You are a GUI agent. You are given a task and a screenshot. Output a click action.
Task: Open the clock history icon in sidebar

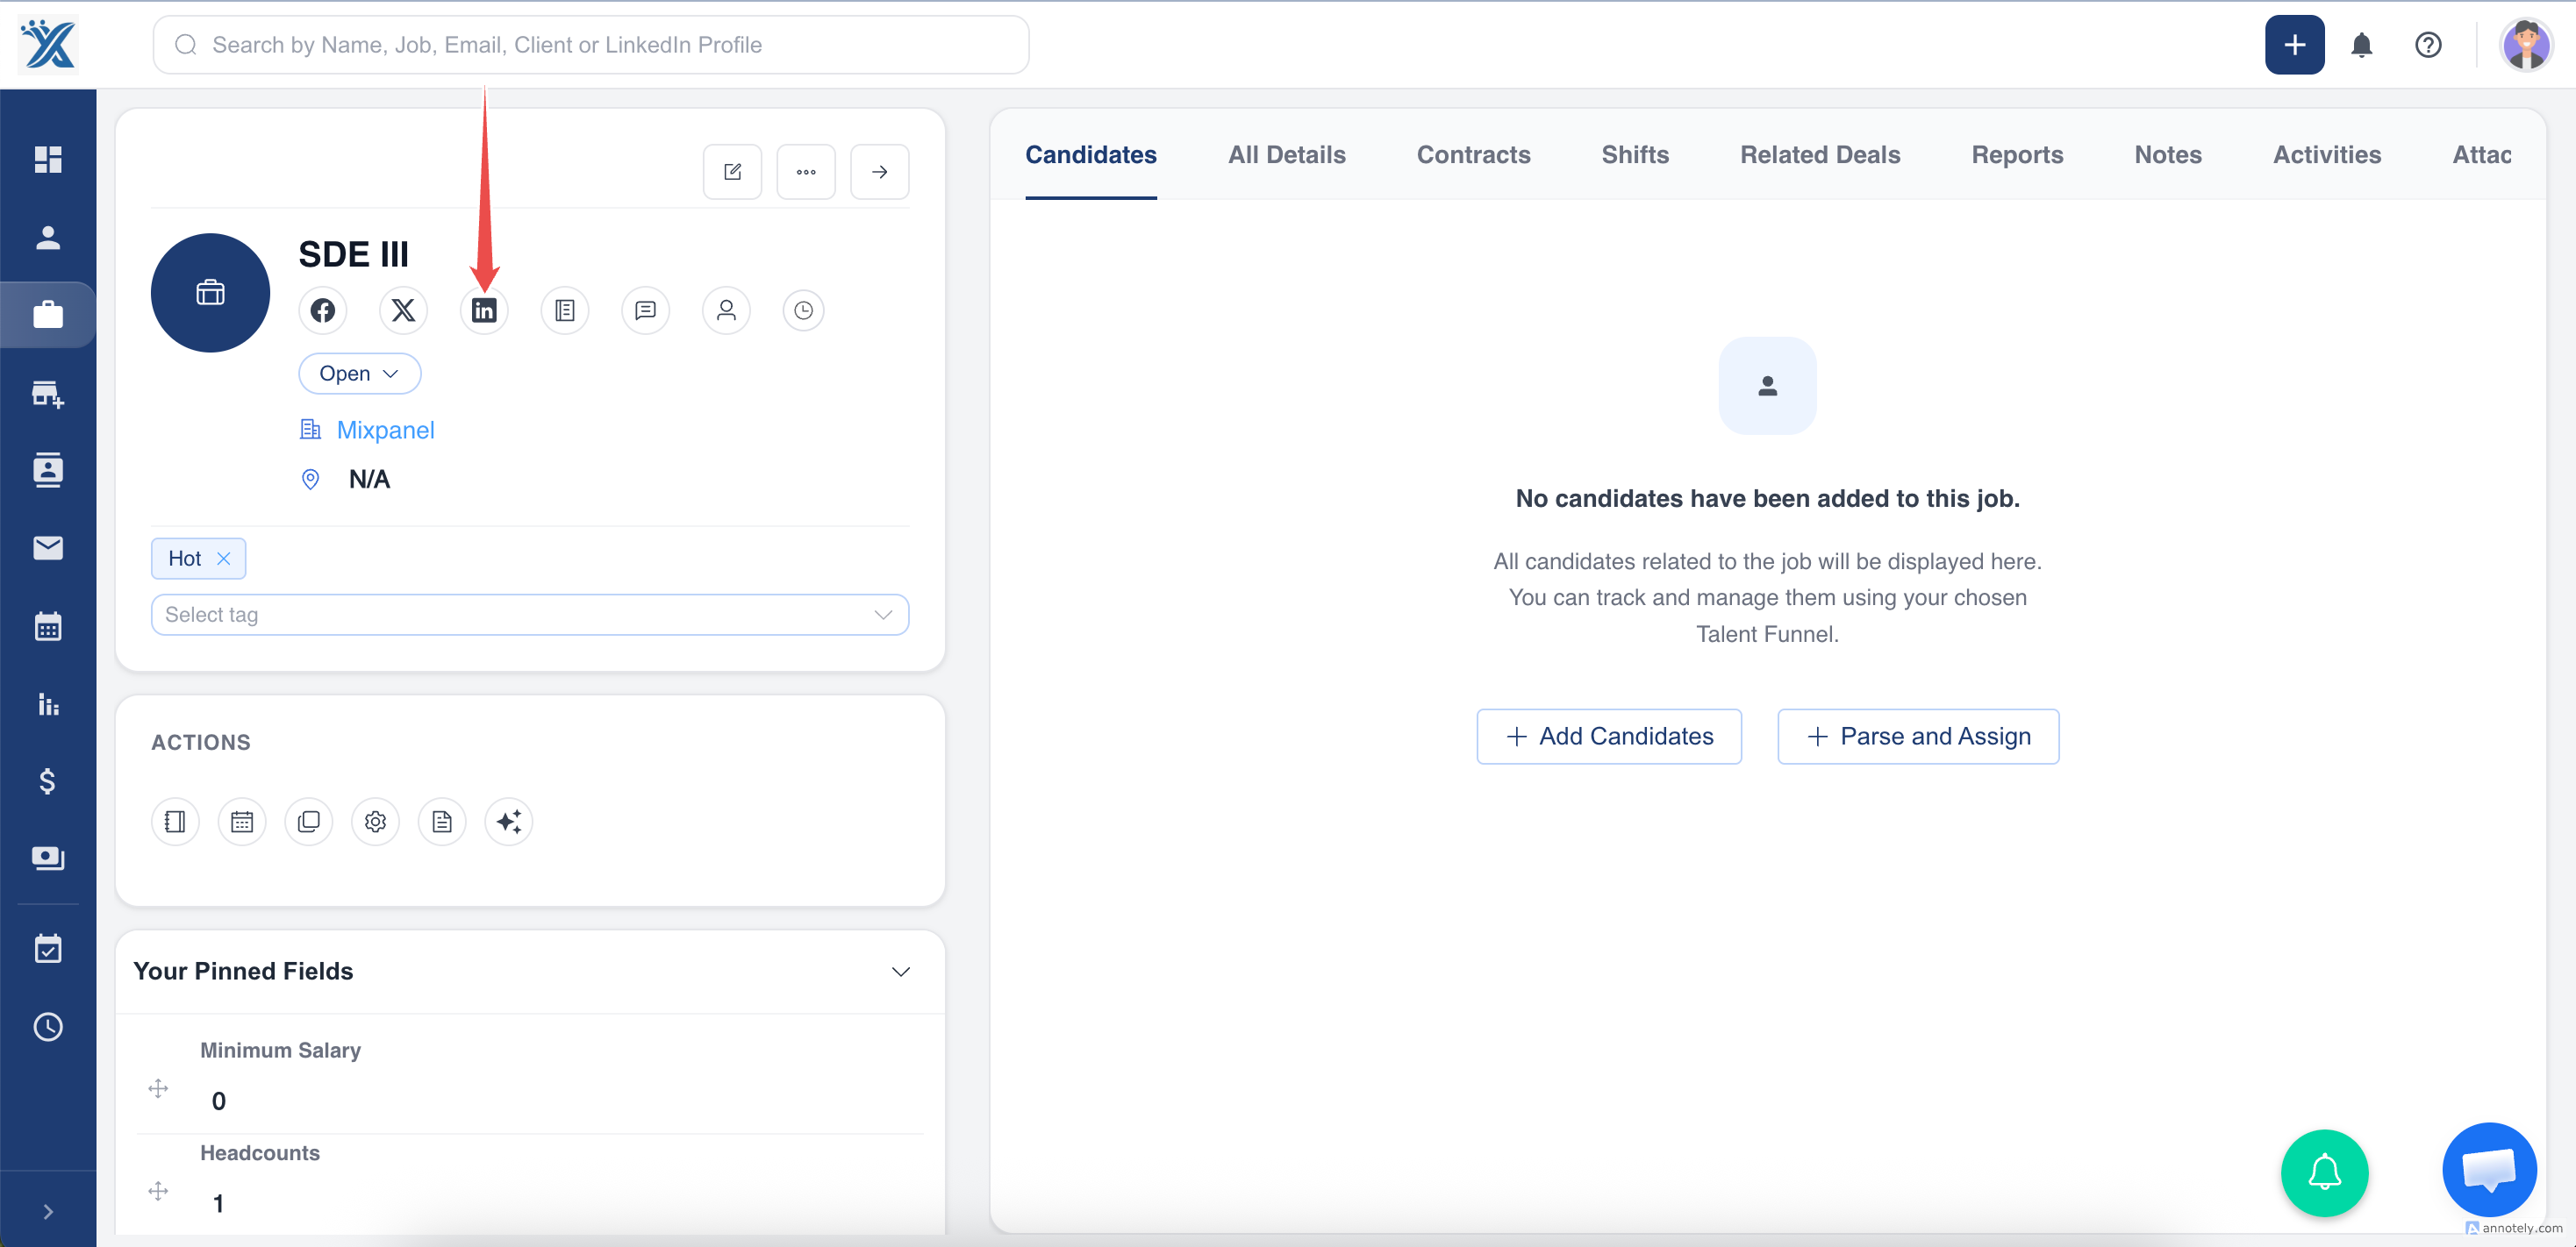point(48,1026)
